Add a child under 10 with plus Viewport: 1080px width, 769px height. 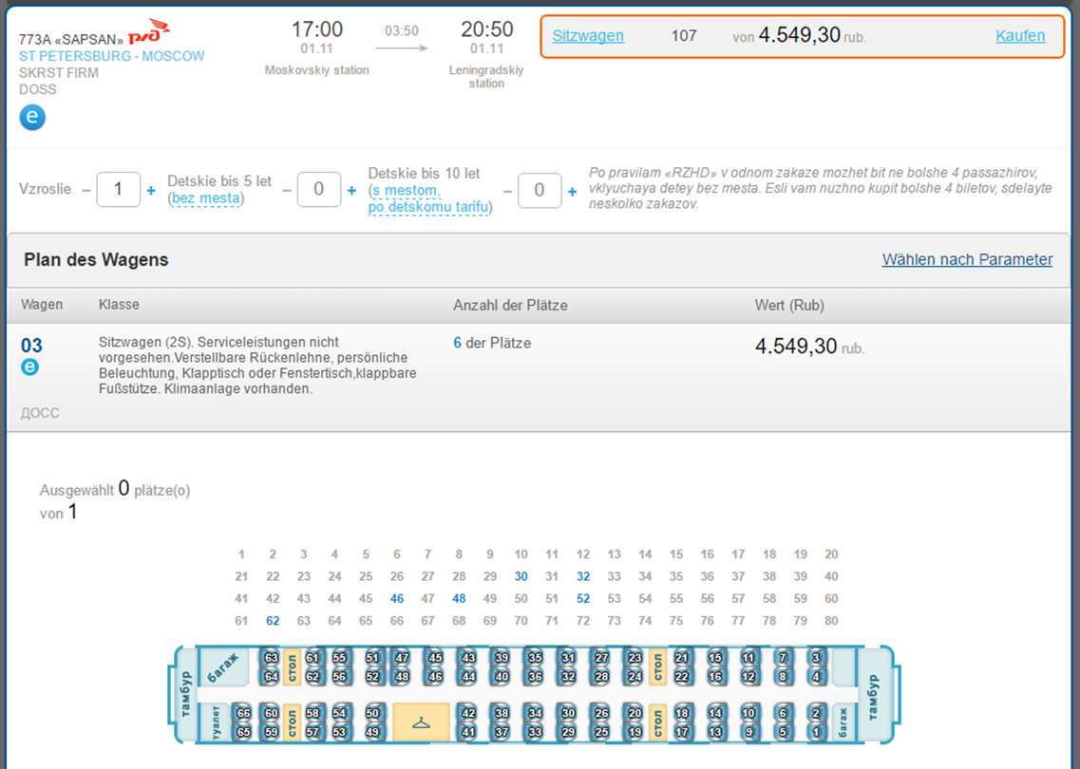pyautogui.click(x=572, y=191)
